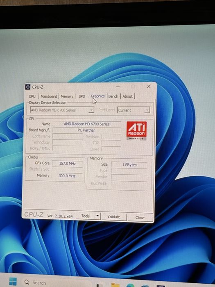This screenshot has width=215, height=287.
Task: Minimize the CPU-Z window
Action: [x=118, y=87]
